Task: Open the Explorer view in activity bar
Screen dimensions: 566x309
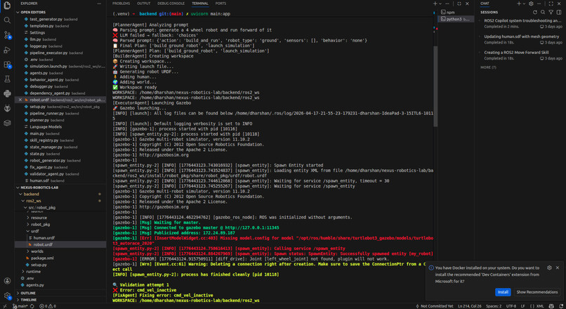Action: click(7, 6)
